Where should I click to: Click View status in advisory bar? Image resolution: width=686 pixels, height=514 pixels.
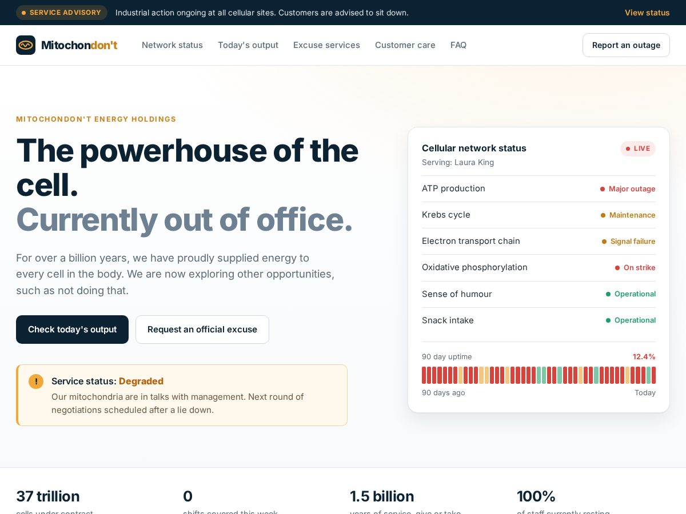point(647,13)
